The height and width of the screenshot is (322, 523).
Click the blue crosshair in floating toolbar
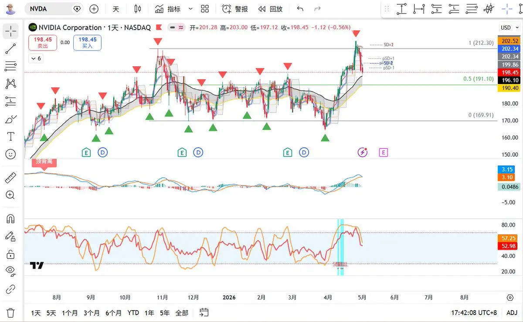pyautogui.click(x=507, y=8)
